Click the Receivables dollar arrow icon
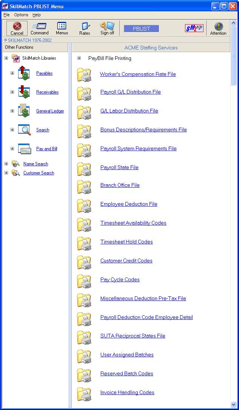239x410 pixels. 24,92
